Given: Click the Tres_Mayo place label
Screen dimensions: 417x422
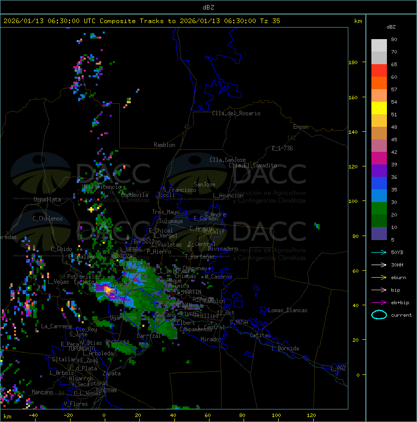Looking at the screenshot, I should click(x=165, y=212).
